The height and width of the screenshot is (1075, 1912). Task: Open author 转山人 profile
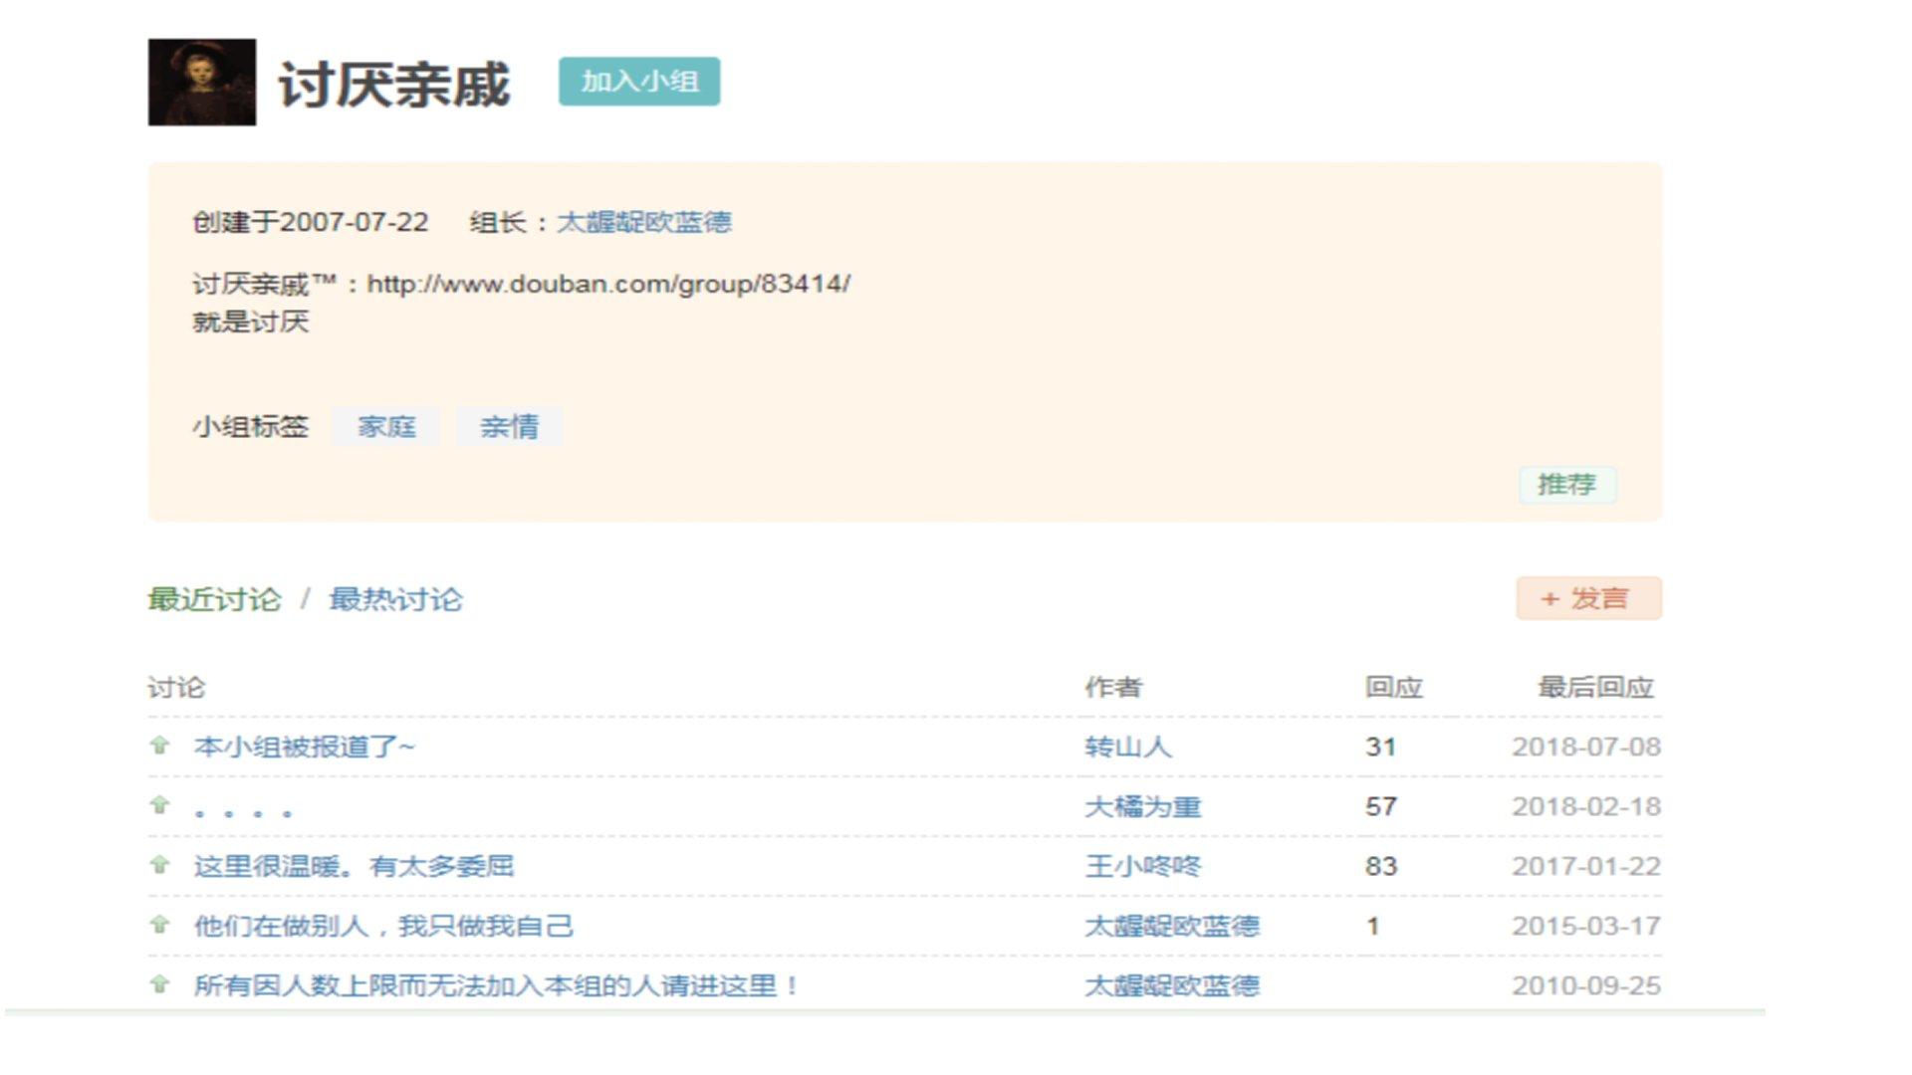point(1127,747)
